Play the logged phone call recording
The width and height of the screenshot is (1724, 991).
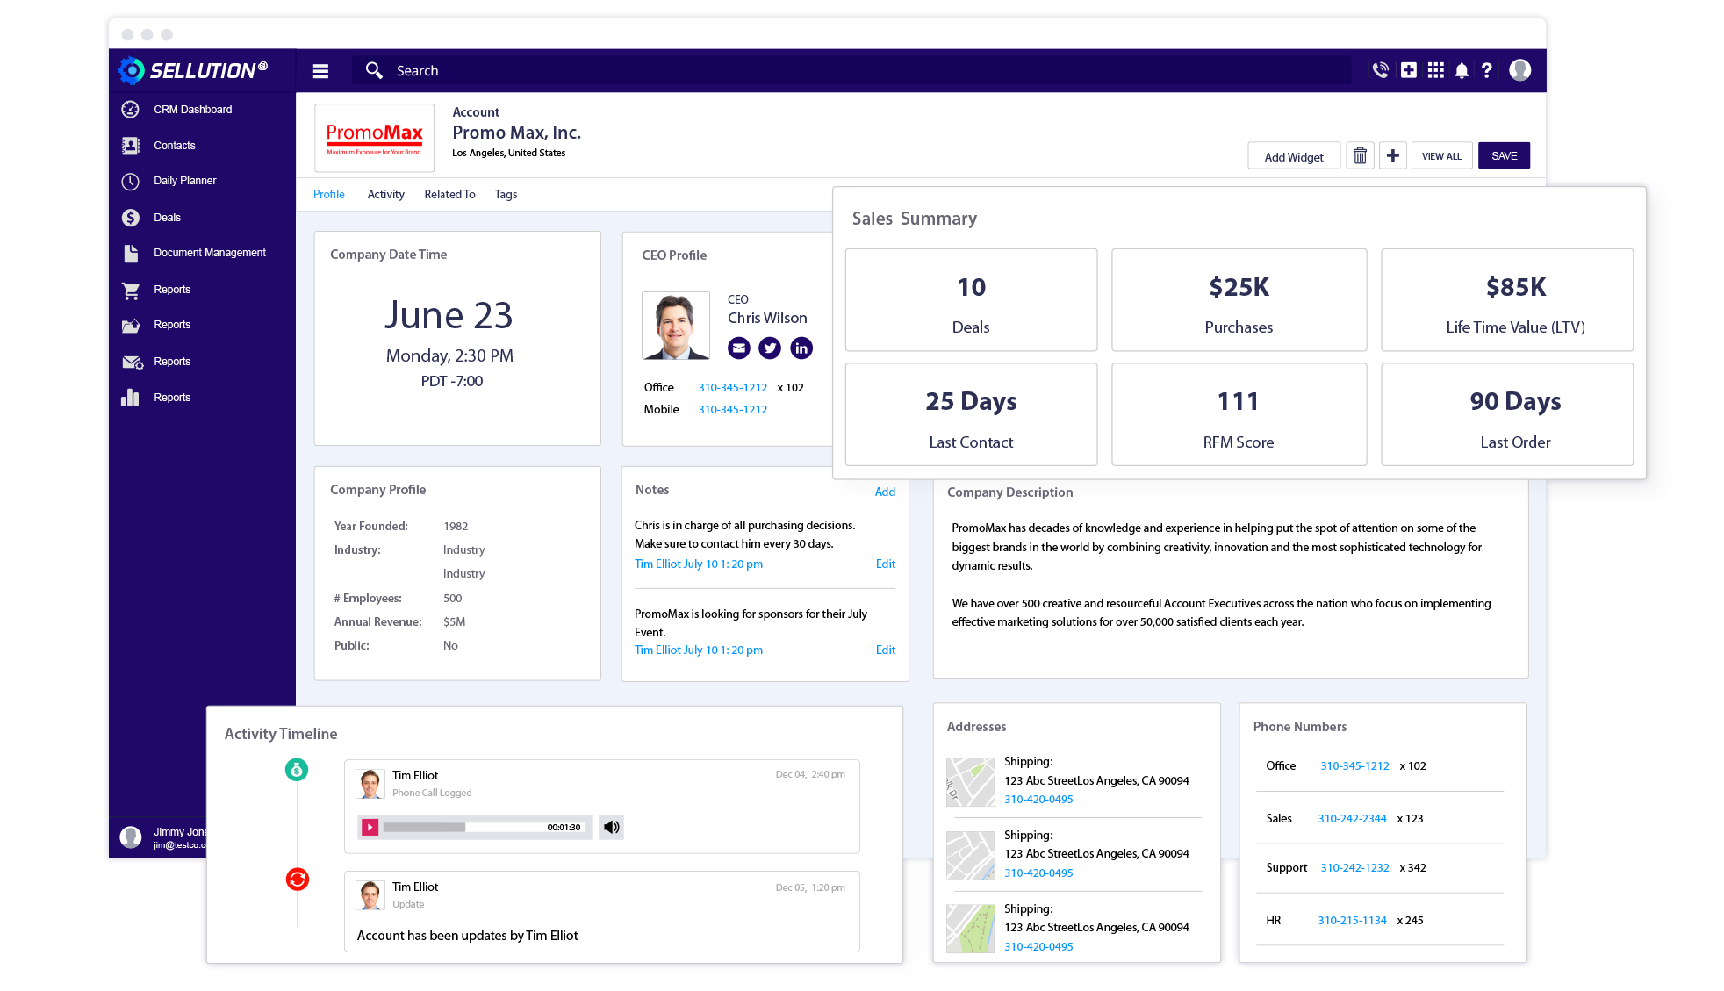pos(370,827)
